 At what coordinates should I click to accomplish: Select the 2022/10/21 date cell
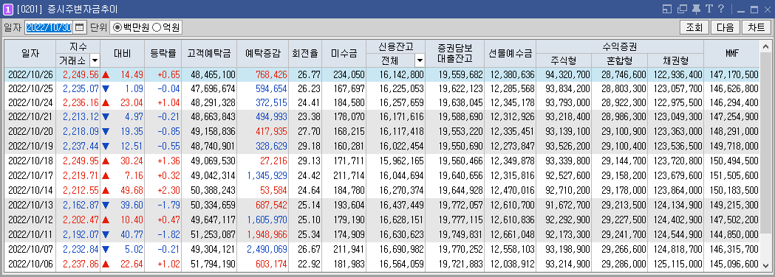[x=30, y=116]
